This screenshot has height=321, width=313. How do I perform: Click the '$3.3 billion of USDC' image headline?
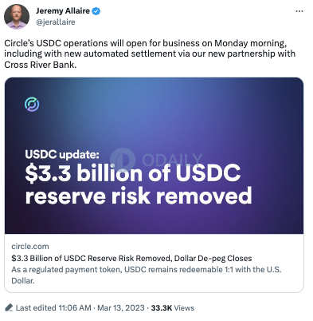tap(133, 173)
